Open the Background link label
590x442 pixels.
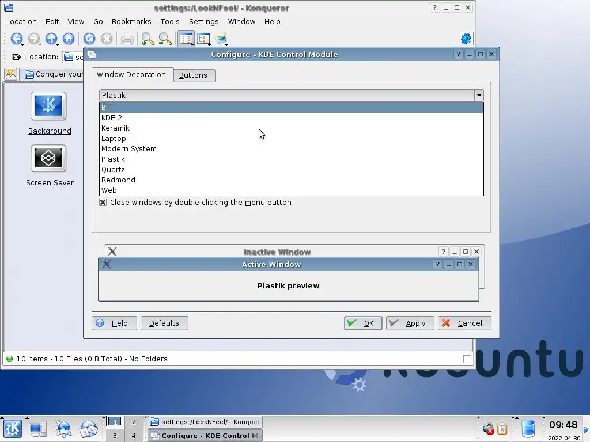click(50, 131)
